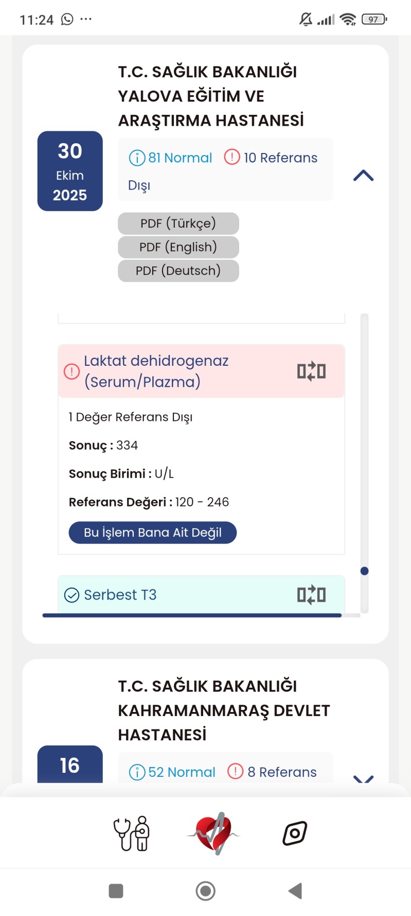Viewport: 411px width, 916px height.
Task: Open the red heart pulse home icon
Action: [x=213, y=833]
